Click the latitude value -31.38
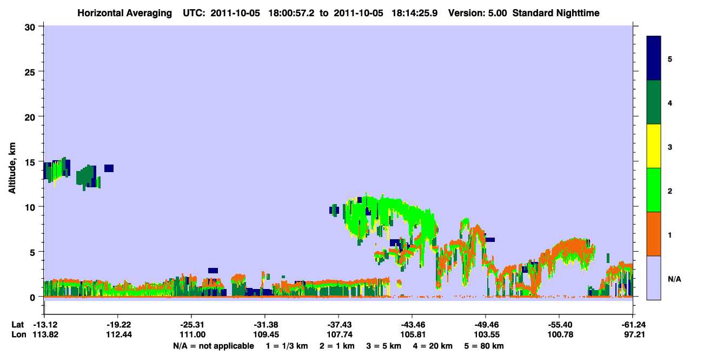The width and height of the screenshot is (703, 361). pos(265,325)
